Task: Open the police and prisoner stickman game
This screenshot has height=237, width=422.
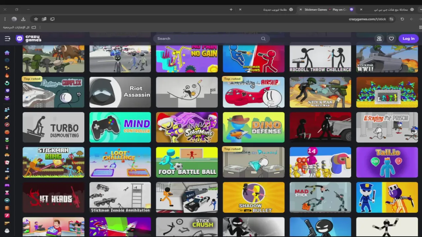Action: point(387,197)
